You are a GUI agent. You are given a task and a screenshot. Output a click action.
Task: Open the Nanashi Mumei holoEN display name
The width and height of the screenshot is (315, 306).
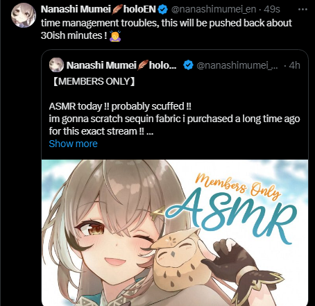[99, 9]
